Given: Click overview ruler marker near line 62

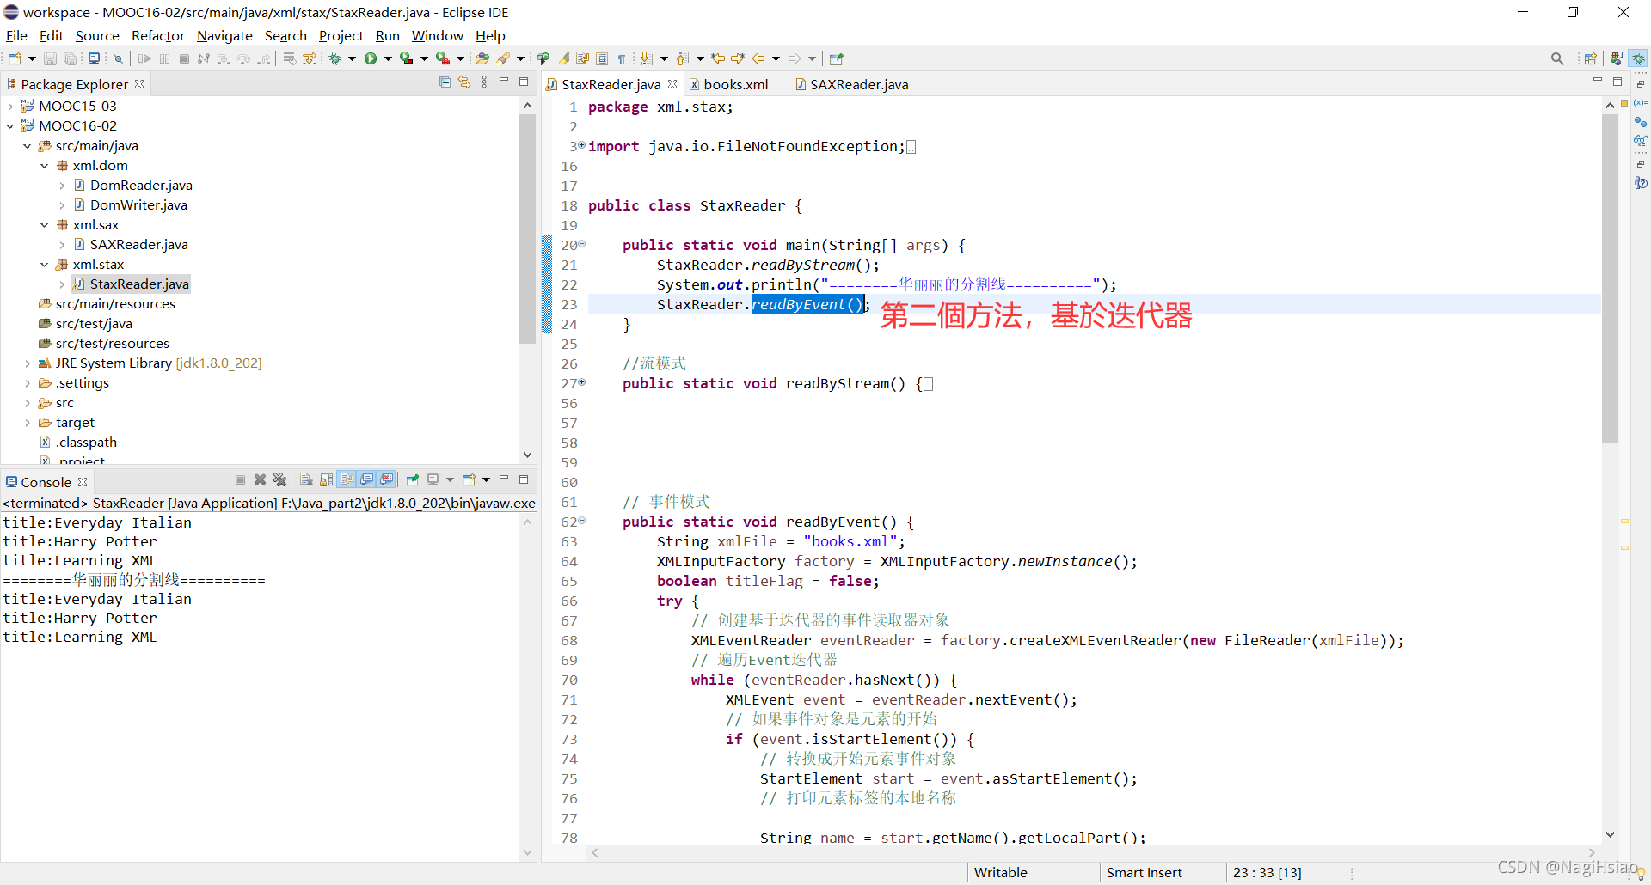Looking at the screenshot, I should coord(1624,522).
